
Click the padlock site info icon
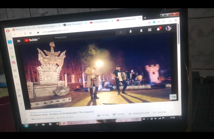coord(38,32)
